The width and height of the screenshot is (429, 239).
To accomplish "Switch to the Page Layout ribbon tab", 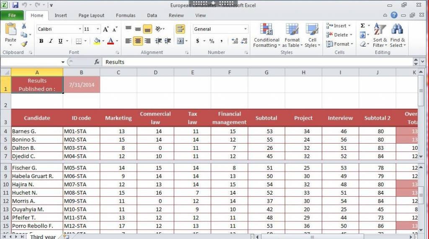I will coord(91,15).
